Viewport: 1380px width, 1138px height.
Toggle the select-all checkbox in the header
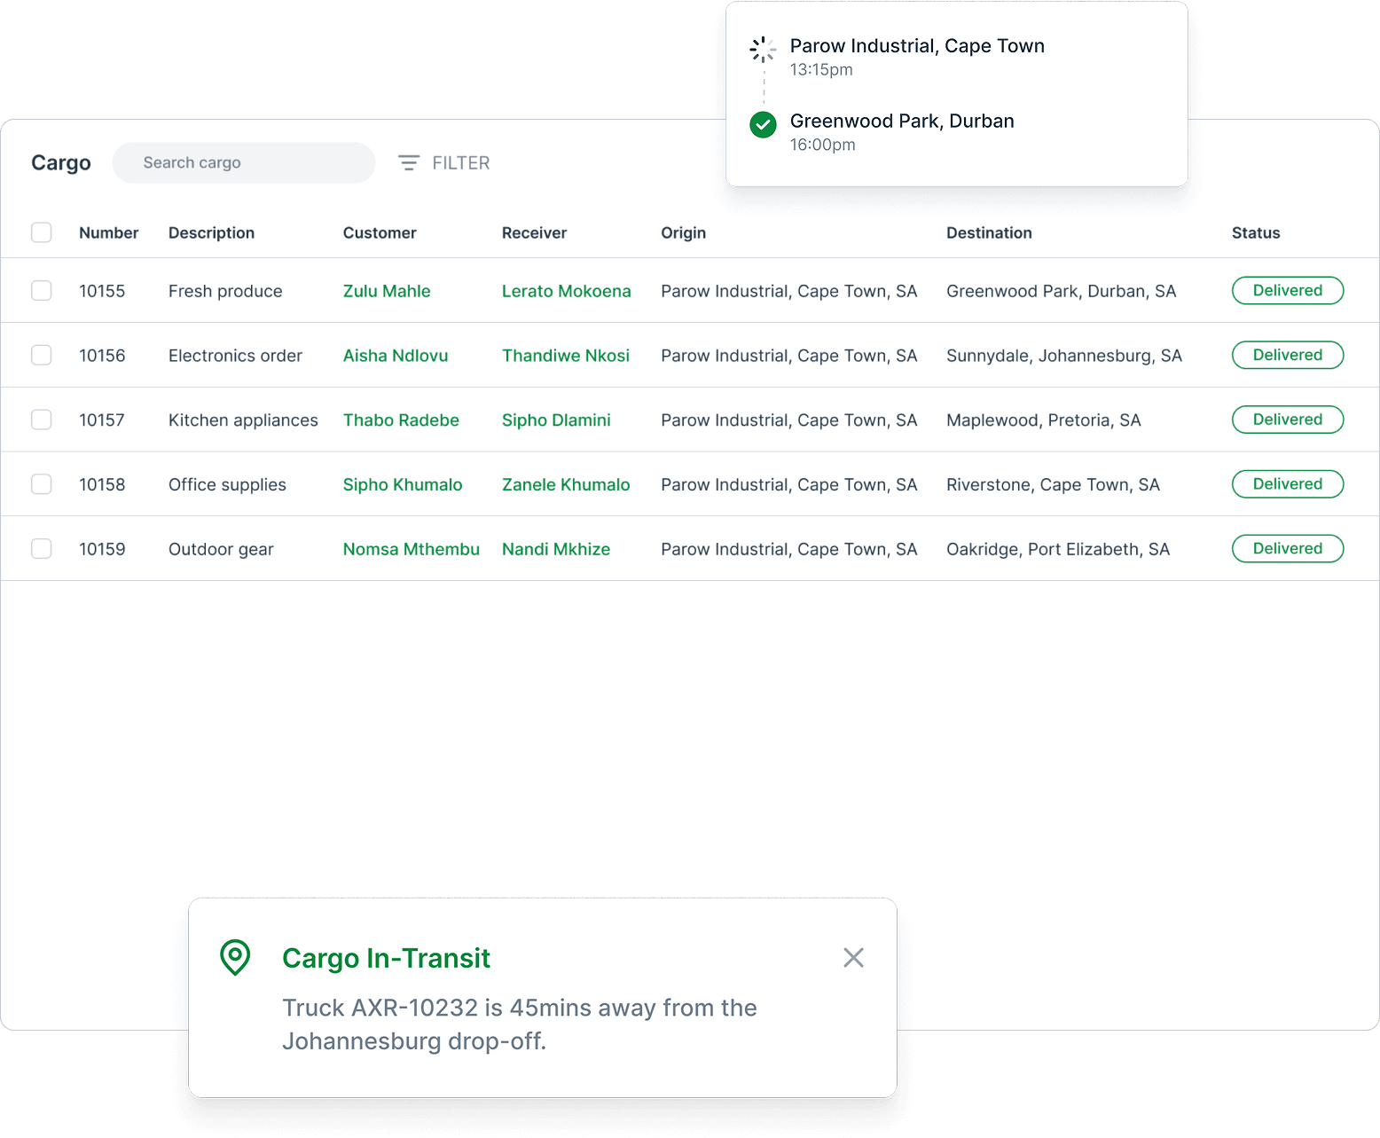coord(41,232)
